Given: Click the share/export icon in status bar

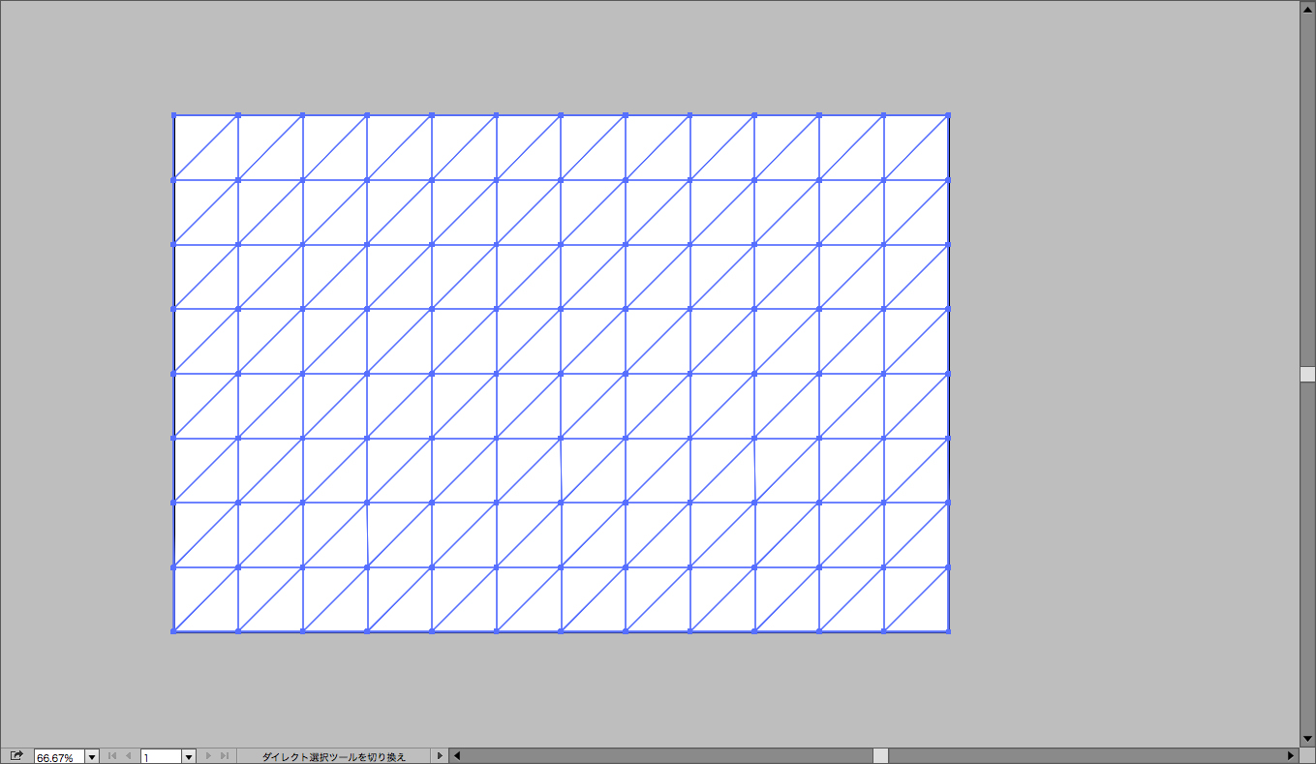Looking at the screenshot, I should [x=15, y=755].
